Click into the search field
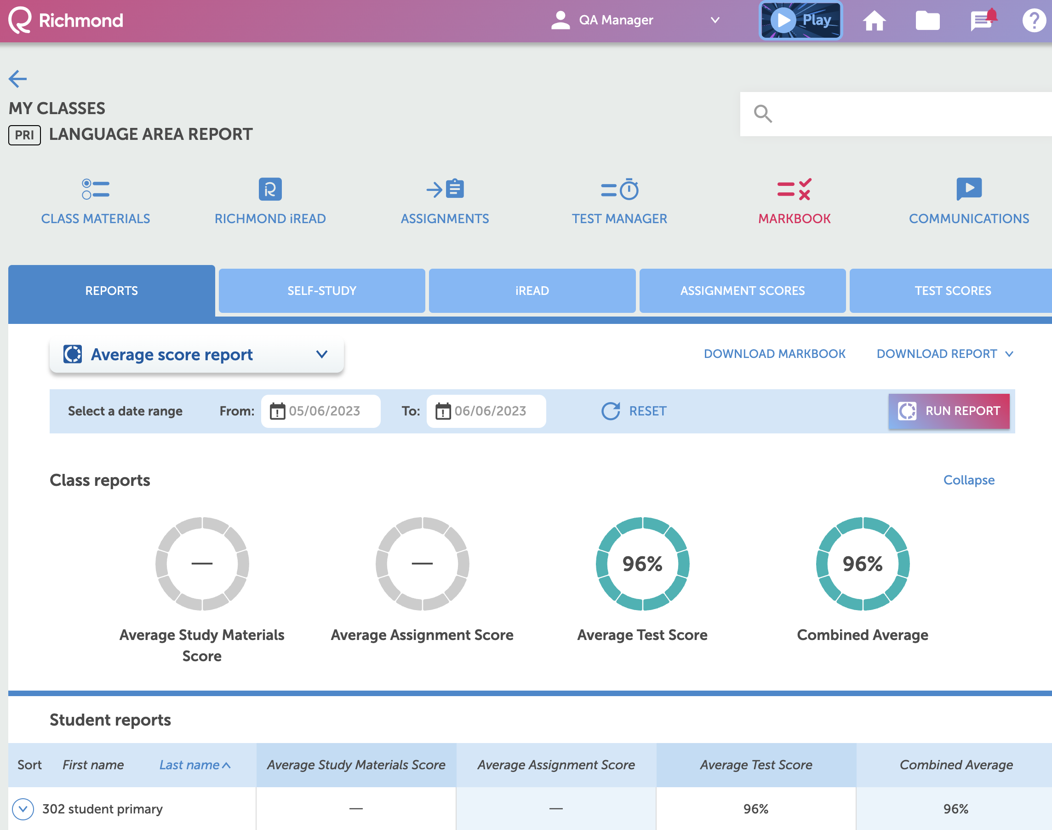Image resolution: width=1052 pixels, height=830 pixels. click(x=896, y=114)
